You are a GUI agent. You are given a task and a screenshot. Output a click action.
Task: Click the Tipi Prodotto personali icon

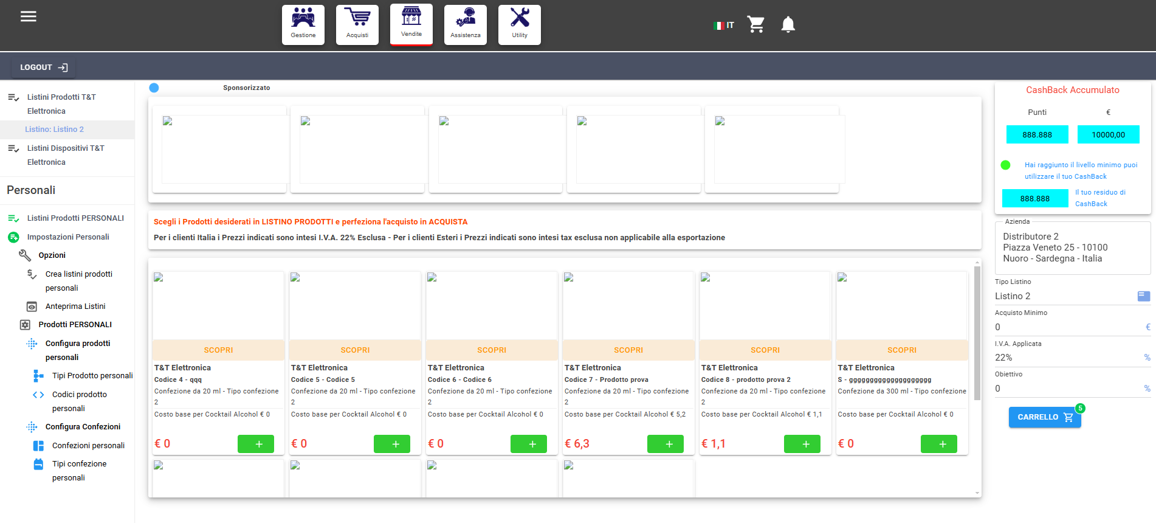coord(38,376)
